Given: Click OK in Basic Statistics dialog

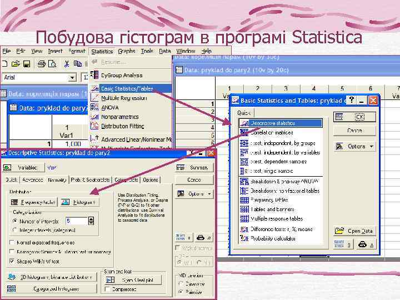Looking at the screenshot, I should click(354, 117).
